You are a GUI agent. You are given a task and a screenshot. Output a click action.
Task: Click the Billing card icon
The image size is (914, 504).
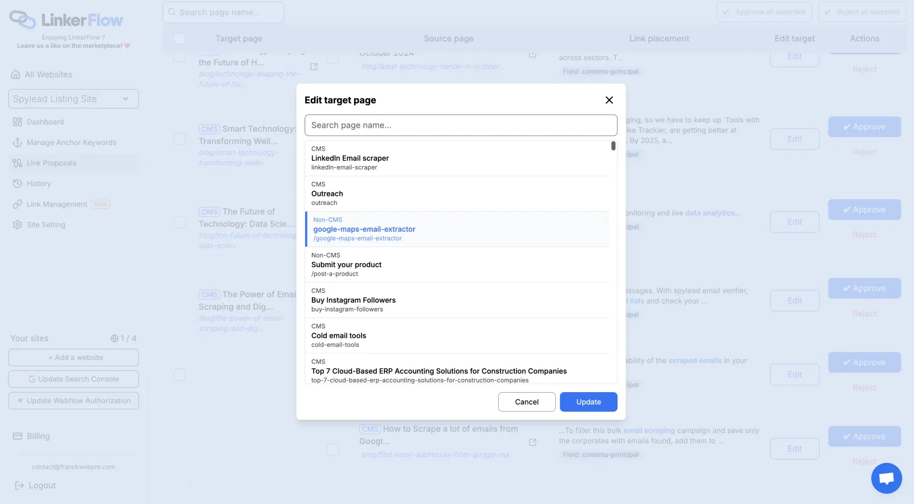click(x=17, y=436)
